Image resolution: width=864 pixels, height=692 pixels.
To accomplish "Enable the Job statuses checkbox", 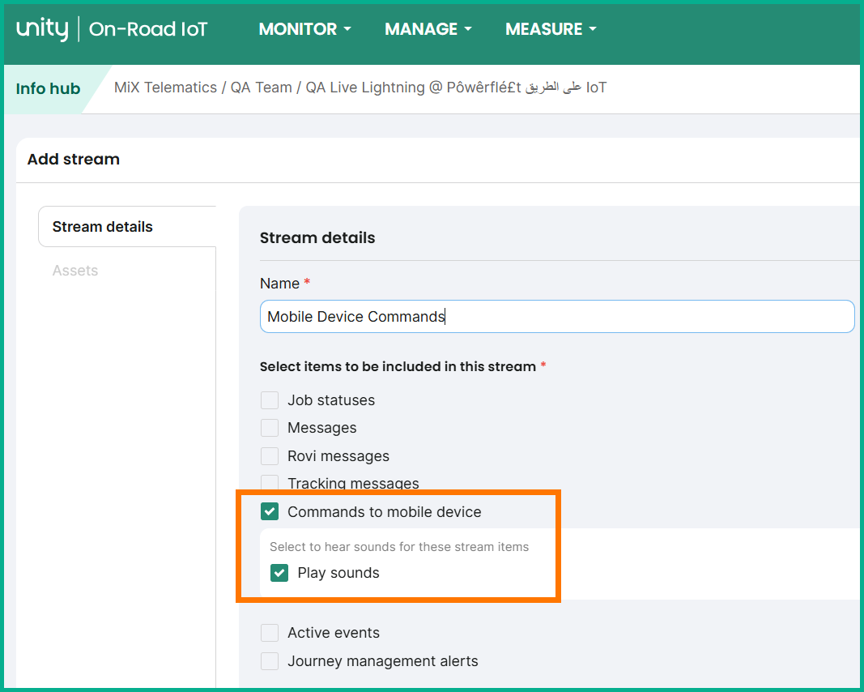I will coord(270,400).
